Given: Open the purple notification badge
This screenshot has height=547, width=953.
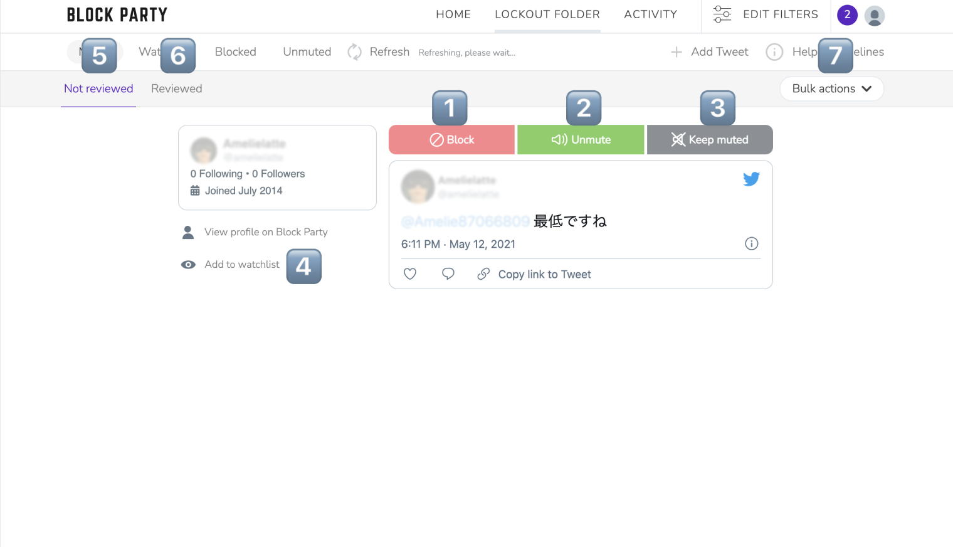Looking at the screenshot, I should [x=847, y=14].
